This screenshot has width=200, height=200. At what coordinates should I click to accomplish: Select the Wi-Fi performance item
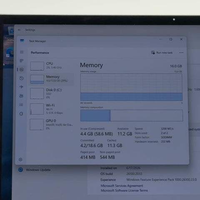tap(52, 109)
